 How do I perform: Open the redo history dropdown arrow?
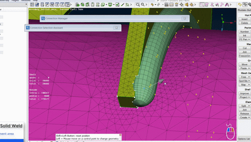pyautogui.click(x=163, y=5)
